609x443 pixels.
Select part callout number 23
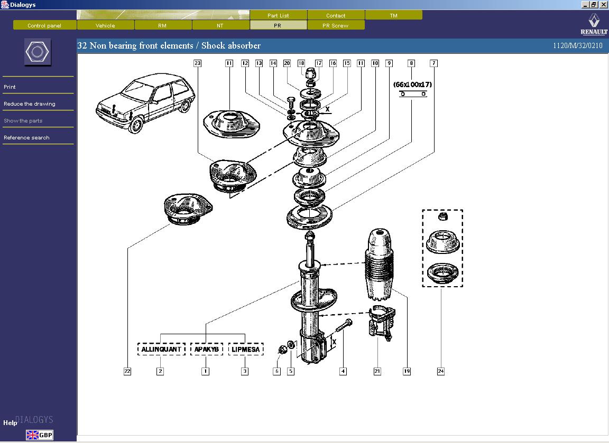coord(198,63)
